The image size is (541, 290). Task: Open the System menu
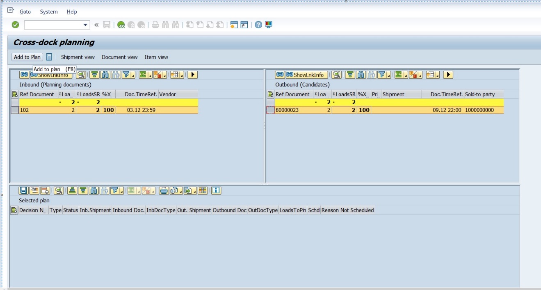pos(49,12)
